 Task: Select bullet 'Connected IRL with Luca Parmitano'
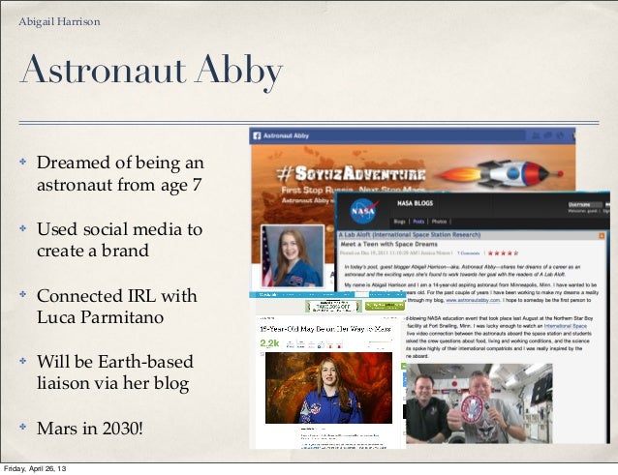pos(117,307)
